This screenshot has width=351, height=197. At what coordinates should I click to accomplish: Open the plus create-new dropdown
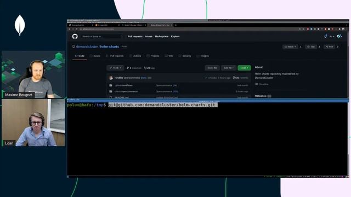[332, 36]
